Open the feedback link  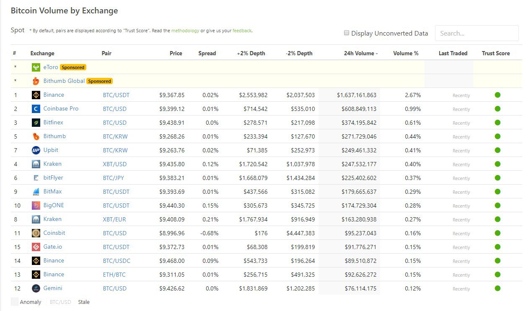click(242, 31)
